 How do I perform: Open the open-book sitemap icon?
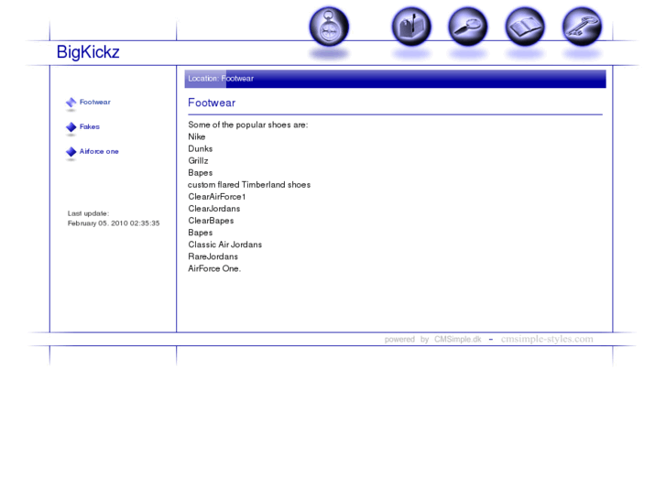525,27
